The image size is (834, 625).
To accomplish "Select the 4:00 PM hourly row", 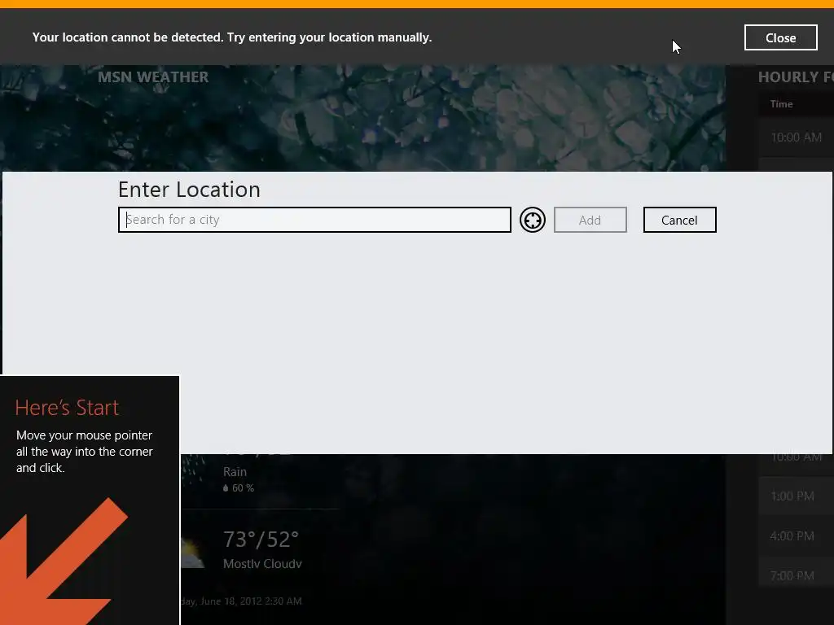I will (x=796, y=535).
